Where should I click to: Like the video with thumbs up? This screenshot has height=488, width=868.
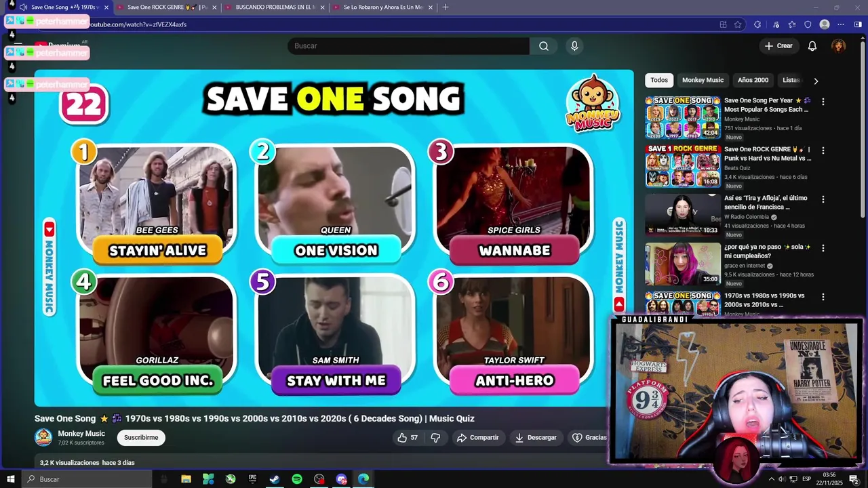pyautogui.click(x=408, y=438)
